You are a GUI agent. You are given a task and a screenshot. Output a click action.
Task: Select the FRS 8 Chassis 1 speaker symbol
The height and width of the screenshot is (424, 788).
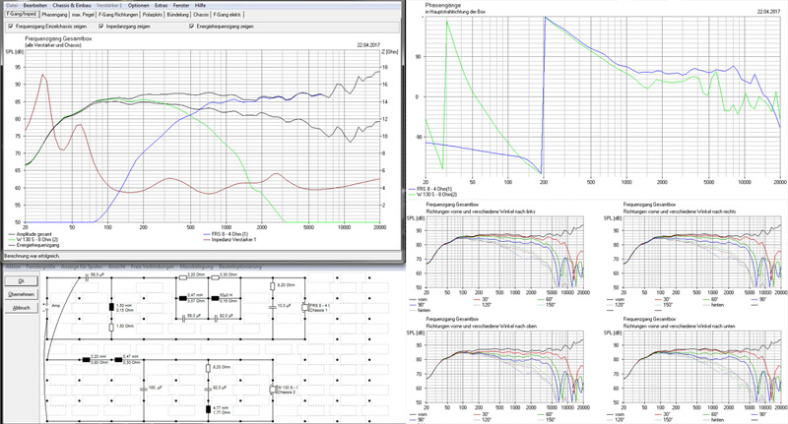(304, 306)
